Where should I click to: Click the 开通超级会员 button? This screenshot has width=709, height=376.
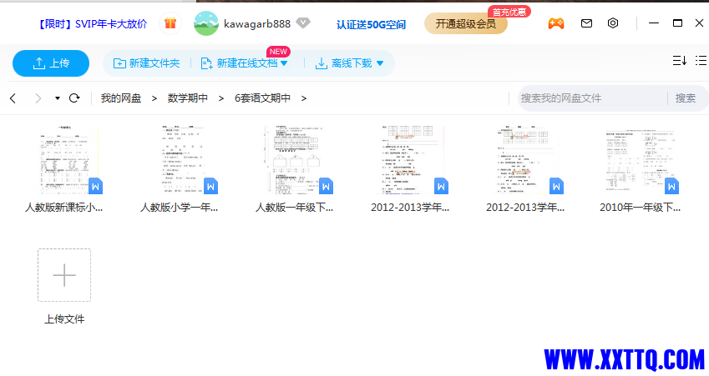pos(465,23)
